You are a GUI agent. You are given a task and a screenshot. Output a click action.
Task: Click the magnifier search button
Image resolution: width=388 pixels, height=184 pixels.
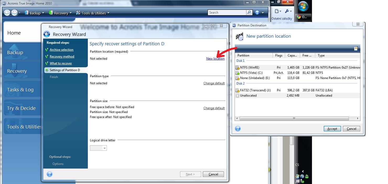tap(249, 13)
